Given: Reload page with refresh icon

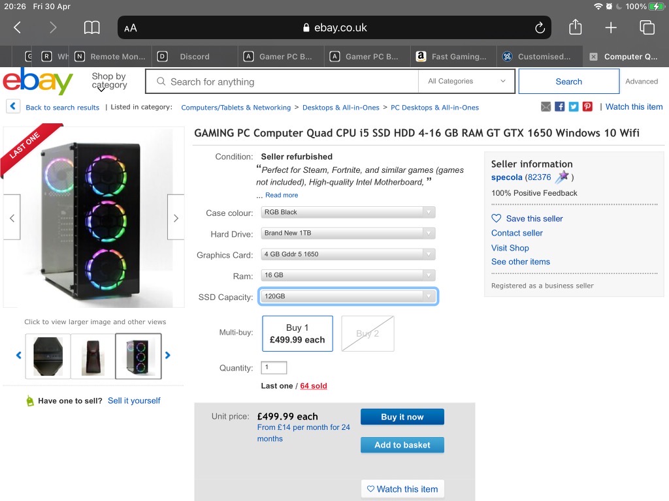Looking at the screenshot, I should coord(540,28).
